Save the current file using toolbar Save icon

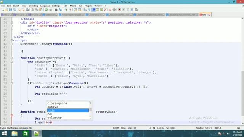(10, 10)
